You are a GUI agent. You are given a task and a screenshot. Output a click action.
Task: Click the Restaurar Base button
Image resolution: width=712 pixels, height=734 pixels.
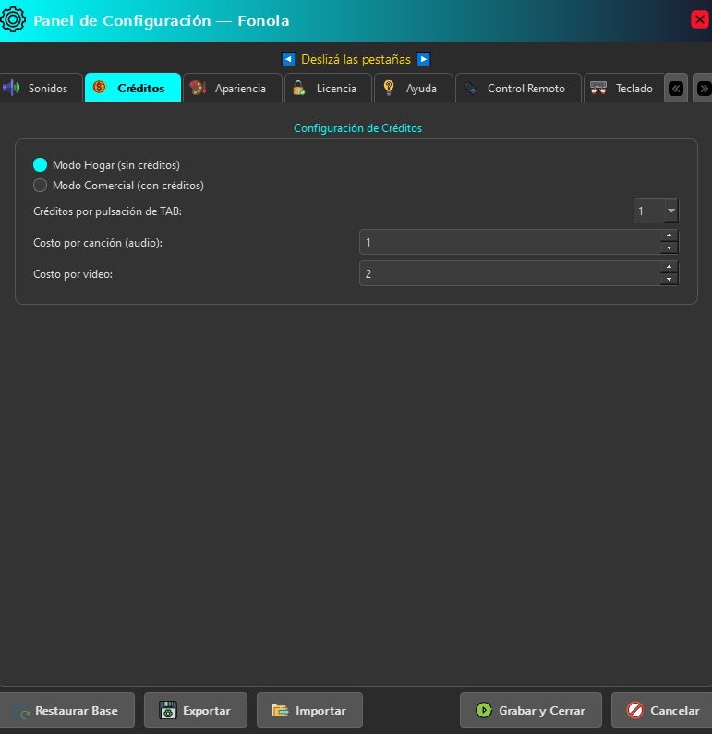66,710
